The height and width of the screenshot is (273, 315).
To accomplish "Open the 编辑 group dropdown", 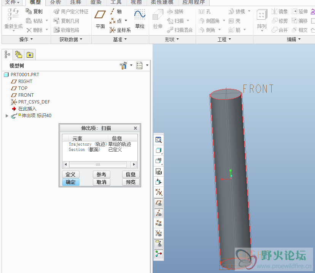I will (294, 39).
